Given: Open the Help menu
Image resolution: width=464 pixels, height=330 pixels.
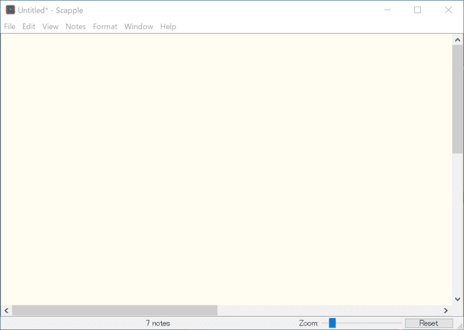Looking at the screenshot, I should tap(168, 27).
